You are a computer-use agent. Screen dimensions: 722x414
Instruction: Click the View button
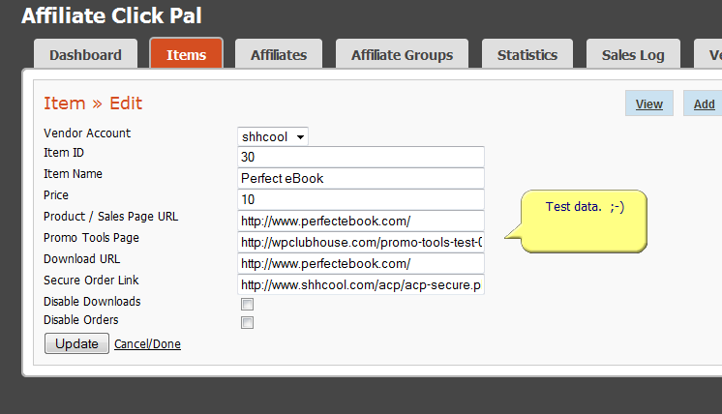tap(648, 104)
